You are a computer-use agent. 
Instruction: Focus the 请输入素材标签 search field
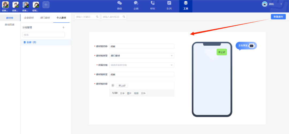point(114,17)
